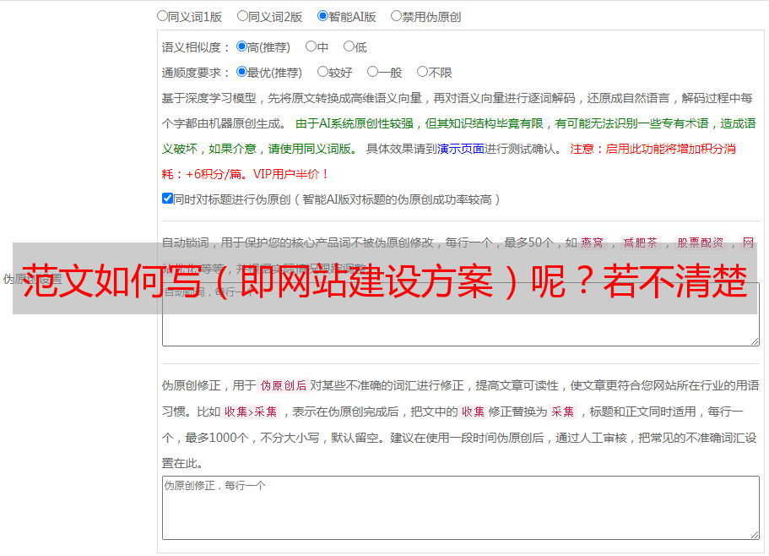Toggle 同时对标题进行伪原创 checkbox
769x556 pixels.
[x=167, y=199]
